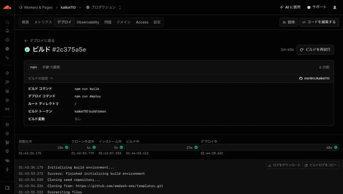Click the GitHub icon beside merilinc/kaikei110
The width and height of the screenshot is (343, 194).
click(x=301, y=78)
